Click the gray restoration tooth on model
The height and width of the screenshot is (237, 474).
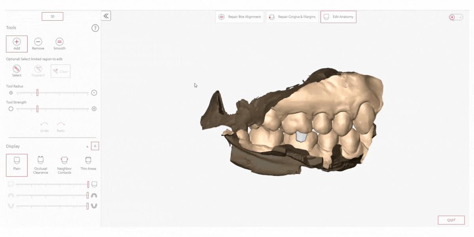[301, 137]
